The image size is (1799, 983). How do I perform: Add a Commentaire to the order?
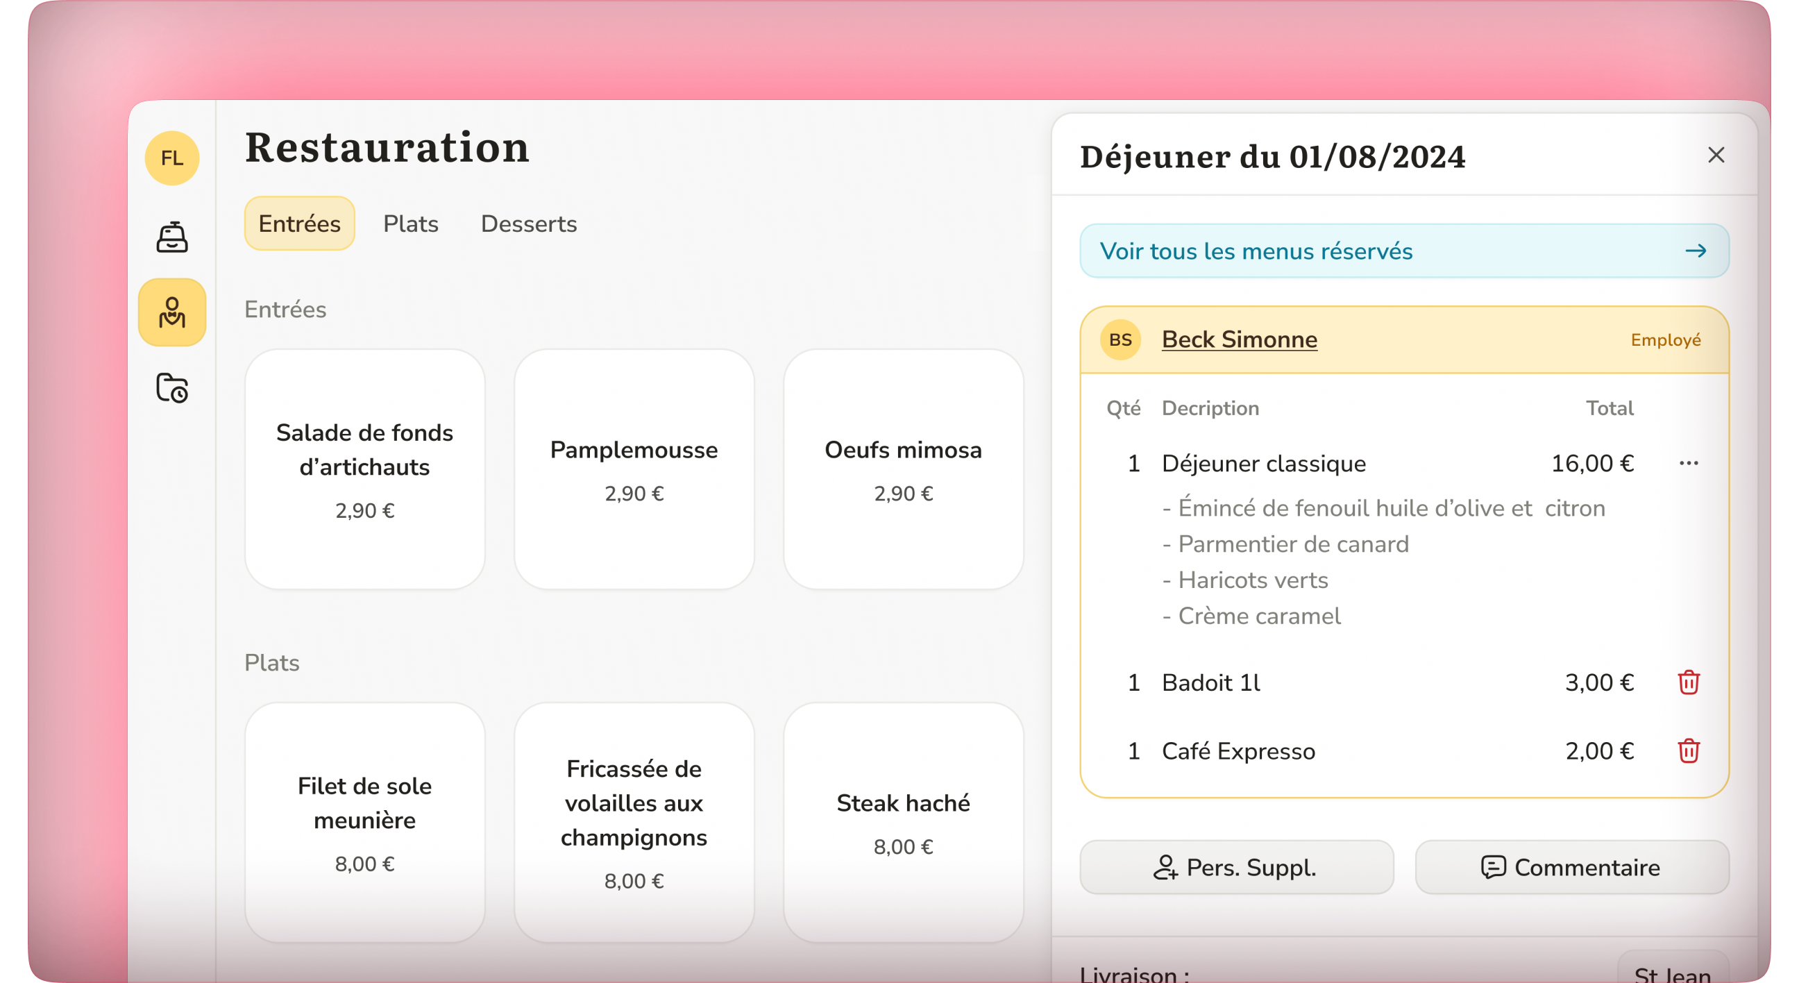coord(1571,867)
